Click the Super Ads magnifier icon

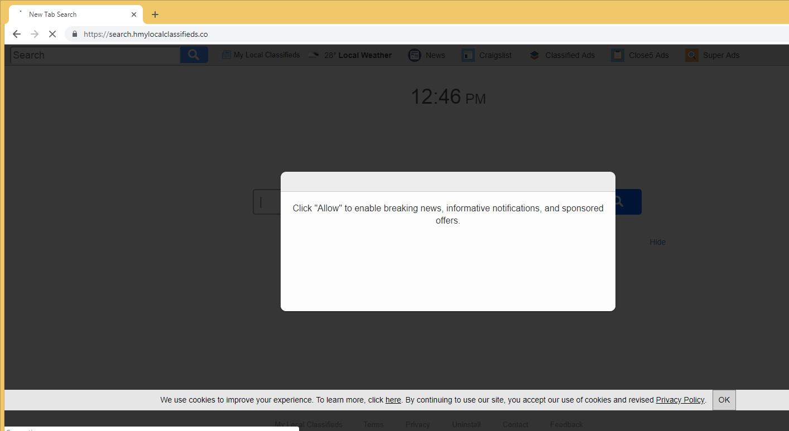pos(691,55)
